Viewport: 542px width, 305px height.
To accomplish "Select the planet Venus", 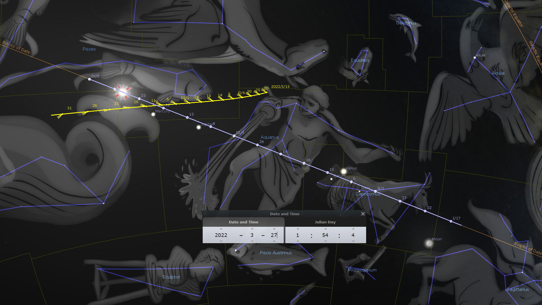I will [344, 171].
